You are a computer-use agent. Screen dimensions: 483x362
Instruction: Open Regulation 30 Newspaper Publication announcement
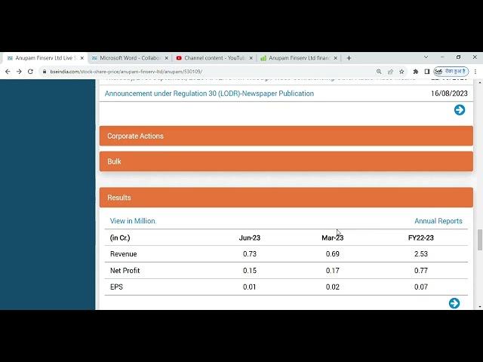[x=209, y=94]
